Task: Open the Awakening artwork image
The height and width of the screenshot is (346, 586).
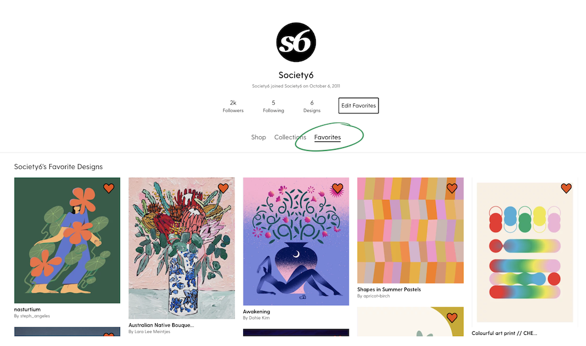Action: coord(296,241)
